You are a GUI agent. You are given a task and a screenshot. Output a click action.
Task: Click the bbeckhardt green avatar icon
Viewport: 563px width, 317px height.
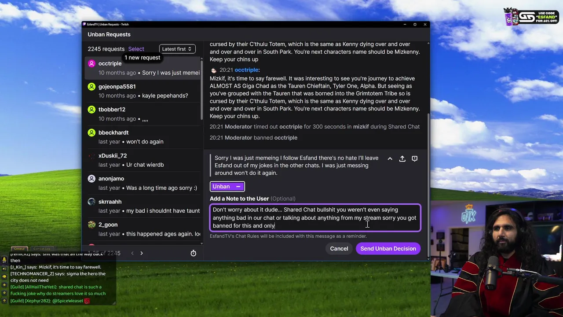click(91, 133)
